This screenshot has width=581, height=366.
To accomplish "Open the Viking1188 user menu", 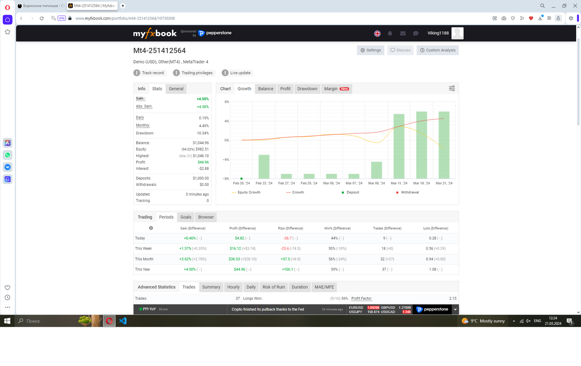I will click(x=445, y=33).
